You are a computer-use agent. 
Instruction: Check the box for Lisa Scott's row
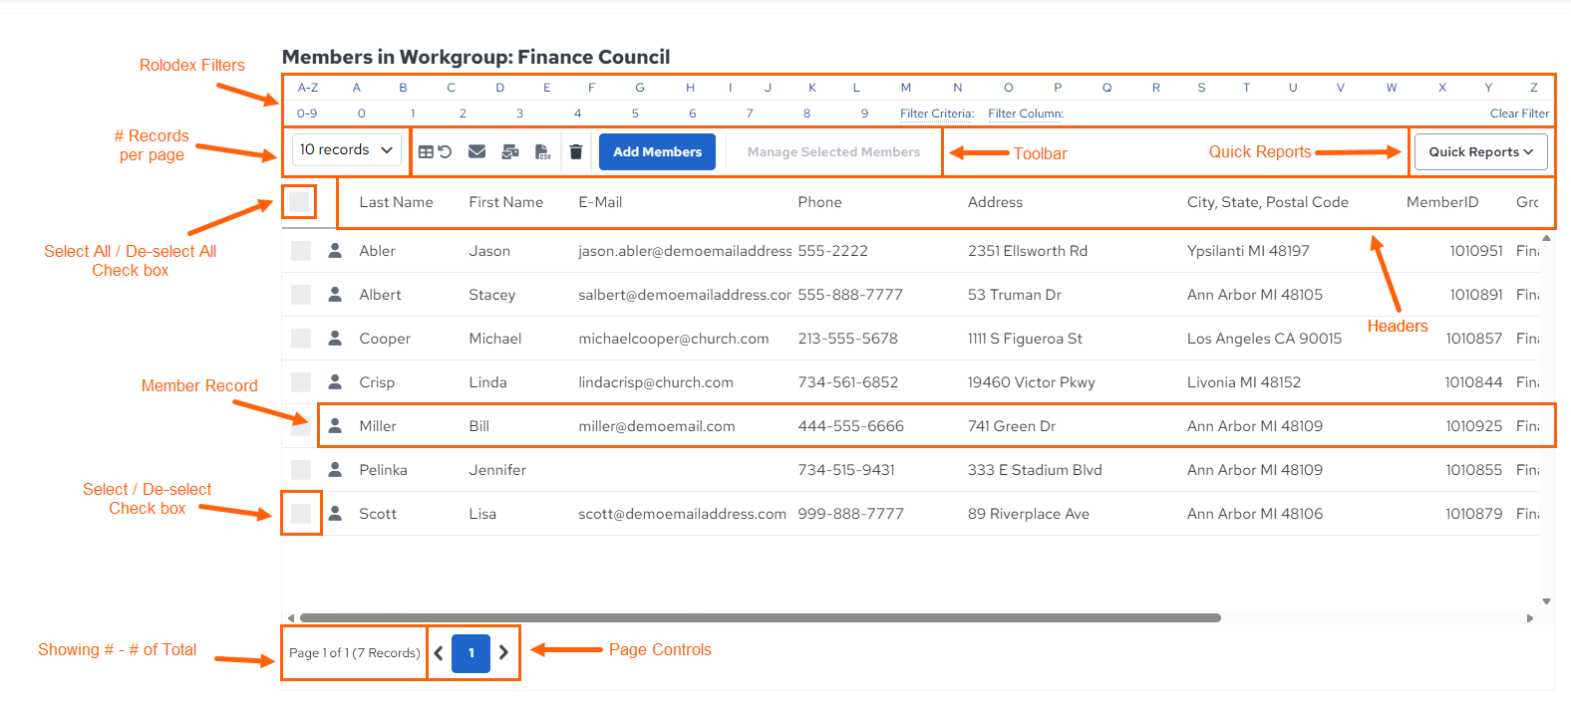point(301,513)
